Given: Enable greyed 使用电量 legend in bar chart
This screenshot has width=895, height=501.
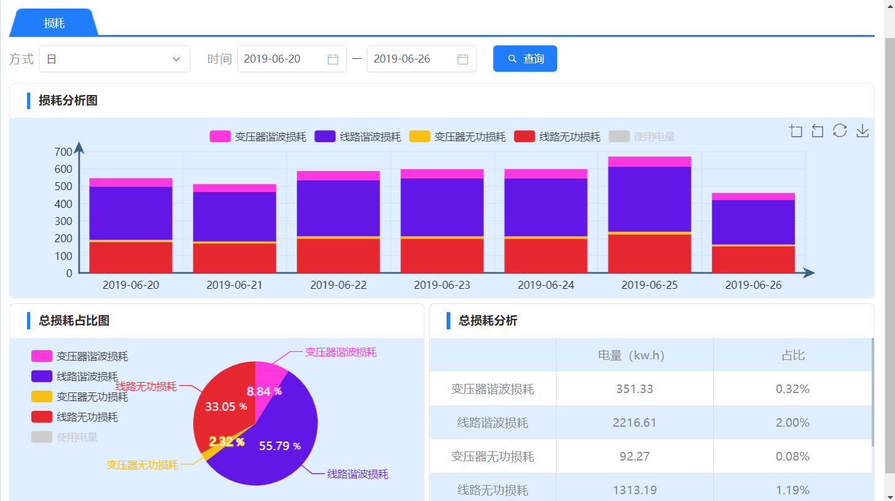Looking at the screenshot, I should [x=642, y=136].
